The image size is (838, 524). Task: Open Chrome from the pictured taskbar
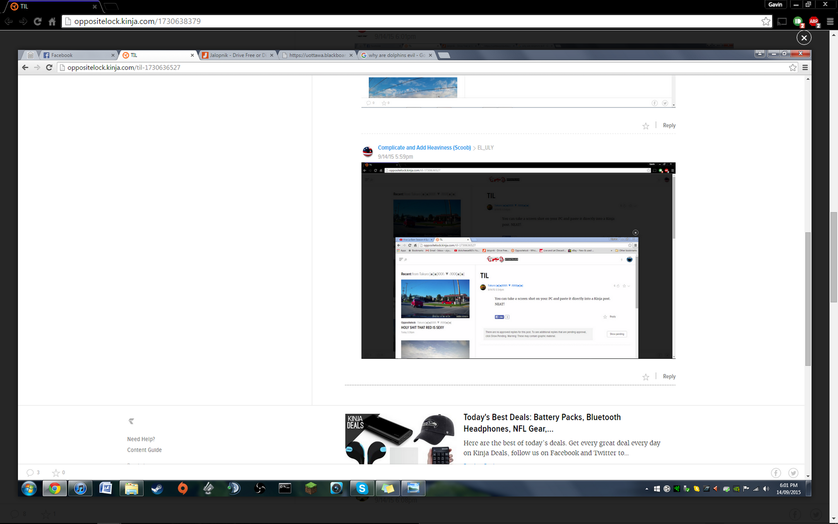tap(54, 489)
